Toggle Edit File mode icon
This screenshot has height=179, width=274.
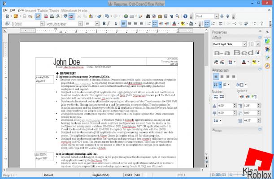[x=38, y=16]
